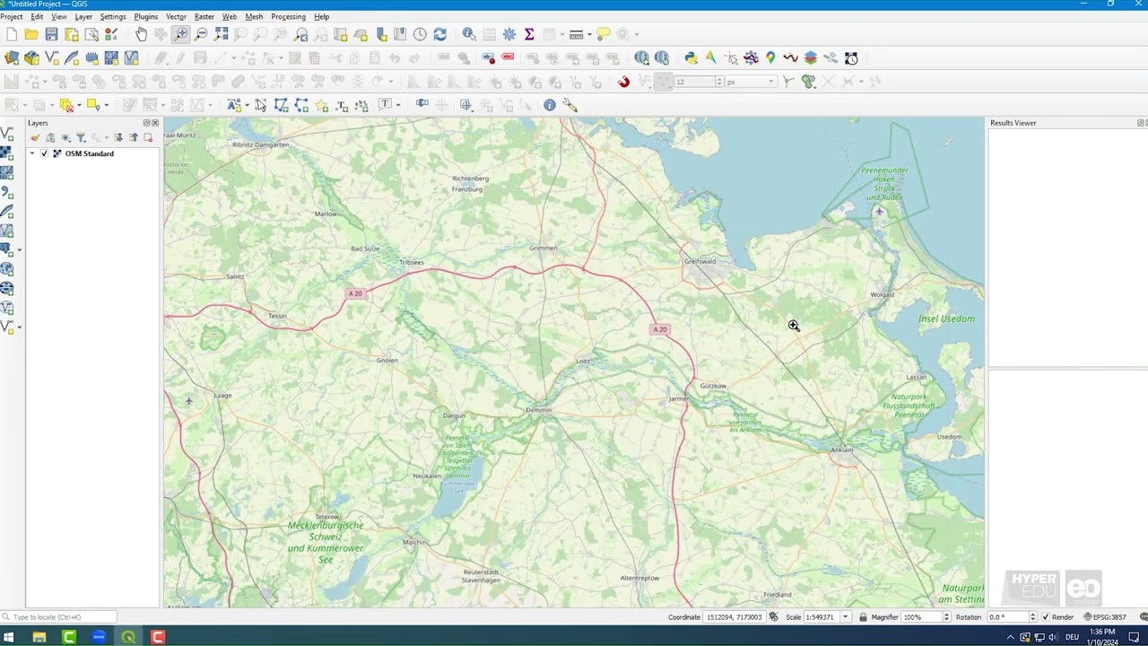
Task: Toggle snapping with the red magnet icon
Action: point(623,82)
